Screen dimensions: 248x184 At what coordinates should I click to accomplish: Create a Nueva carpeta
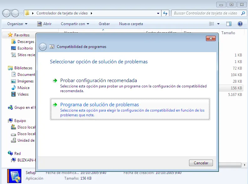pos(131,24)
